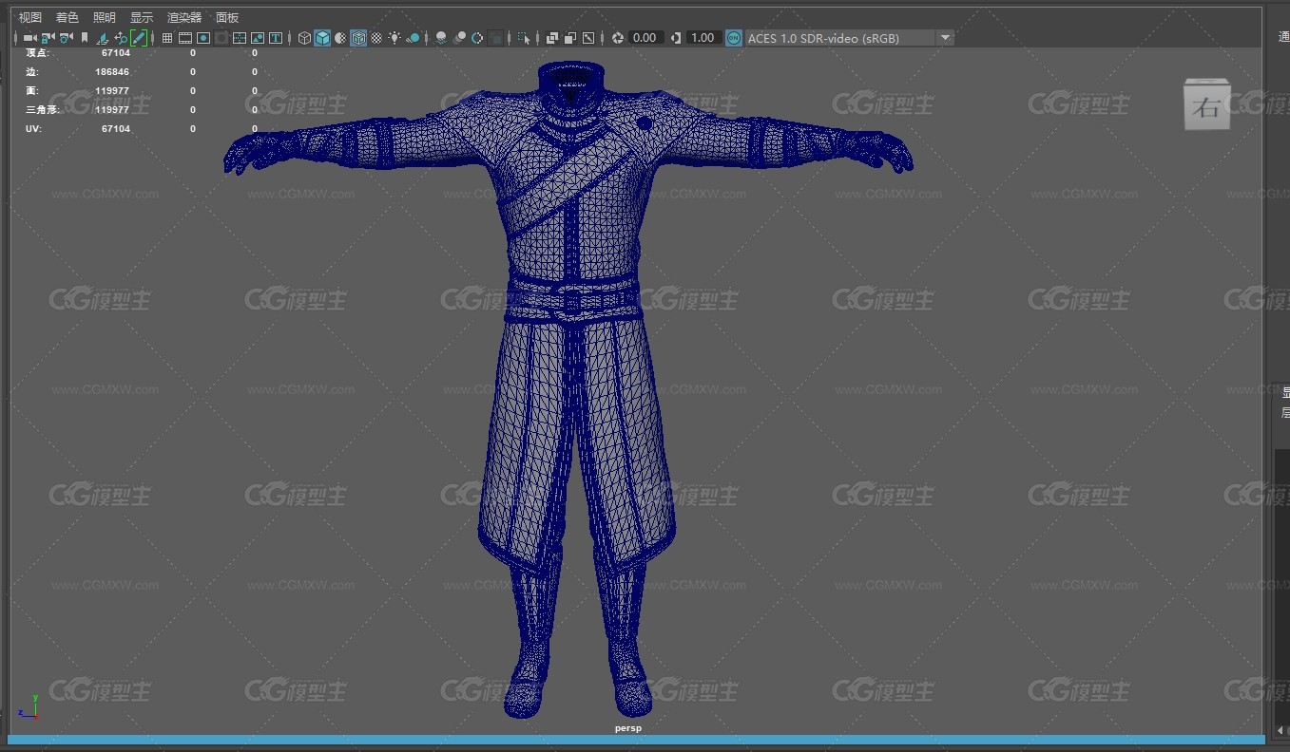Image resolution: width=1290 pixels, height=752 pixels.
Task: Click the Isolate Select icon
Action: pos(523,38)
